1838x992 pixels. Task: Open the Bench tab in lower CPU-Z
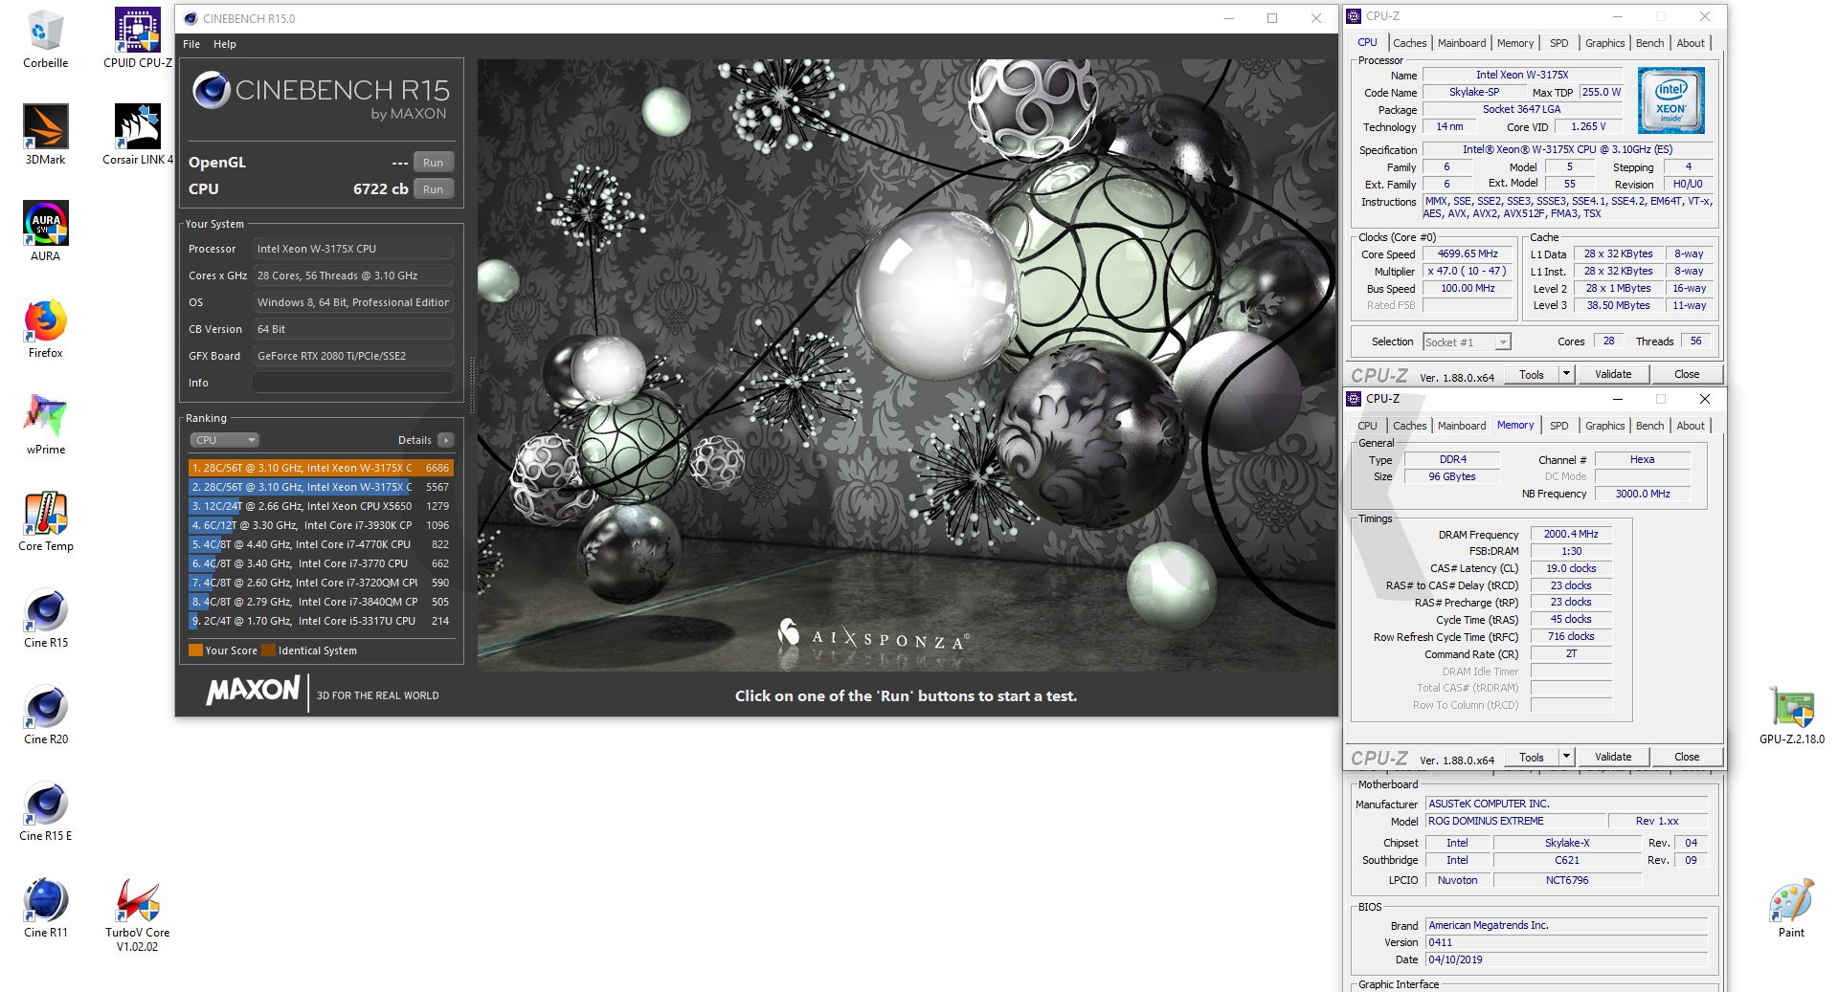point(1649,426)
